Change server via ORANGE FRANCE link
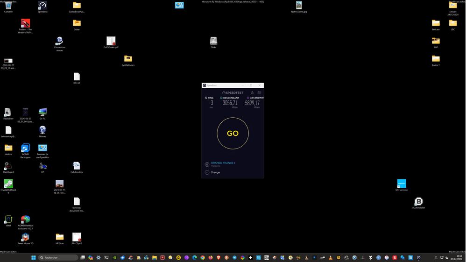 [x=223, y=163]
